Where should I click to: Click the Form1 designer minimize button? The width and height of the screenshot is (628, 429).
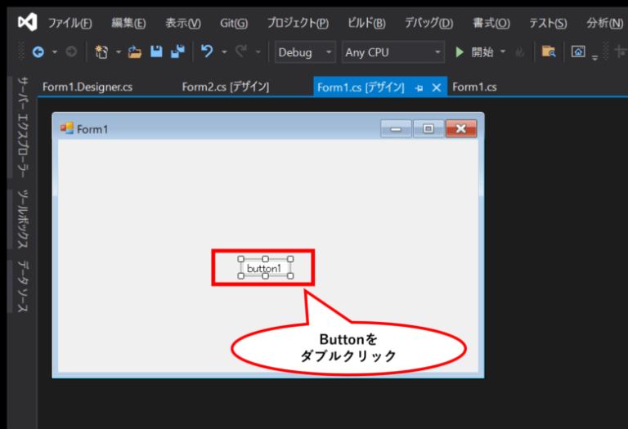[x=396, y=129]
